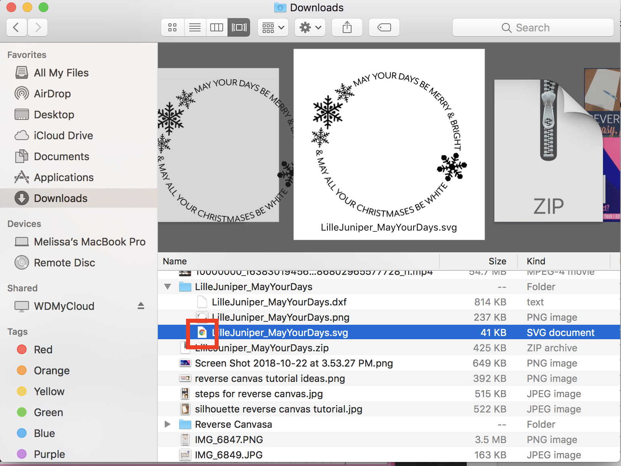Viewport: 621px width, 466px height.
Task: Open the item arrangement dropdown
Action: click(x=273, y=27)
